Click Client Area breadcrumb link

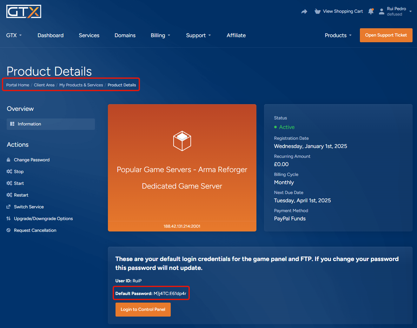pyautogui.click(x=44, y=85)
